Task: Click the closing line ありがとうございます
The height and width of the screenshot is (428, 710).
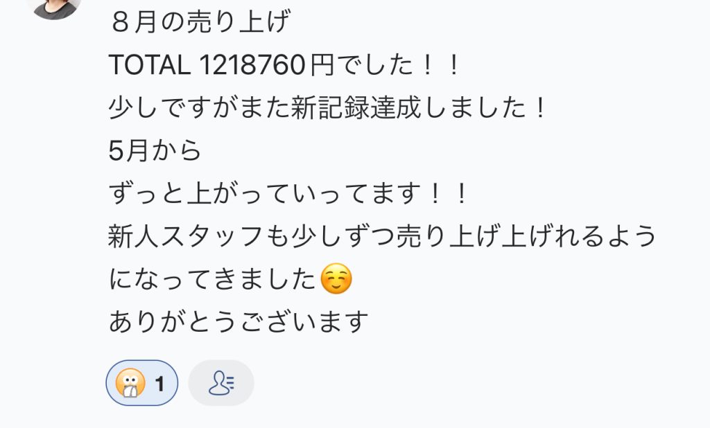Action: tap(239, 321)
